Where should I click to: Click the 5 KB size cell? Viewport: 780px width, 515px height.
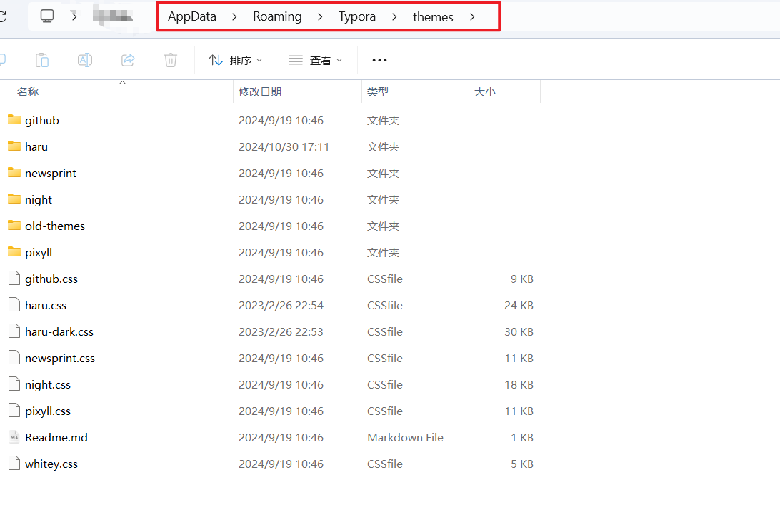[522, 464]
